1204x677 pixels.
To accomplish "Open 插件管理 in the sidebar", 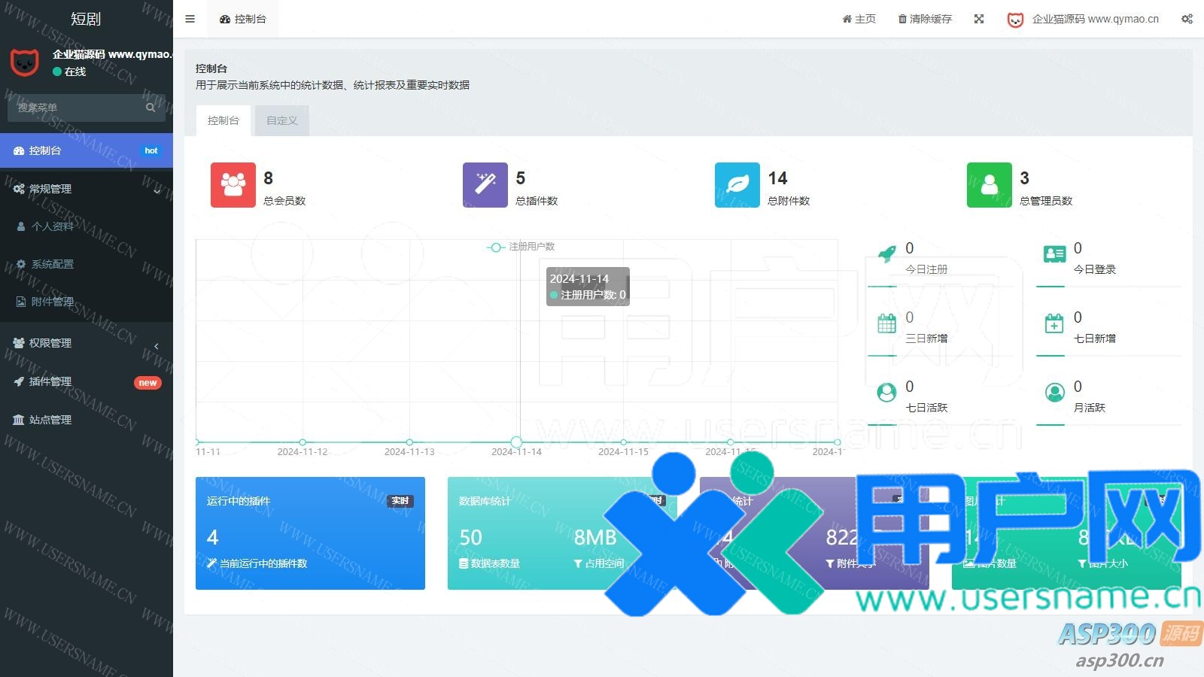I will pos(87,381).
